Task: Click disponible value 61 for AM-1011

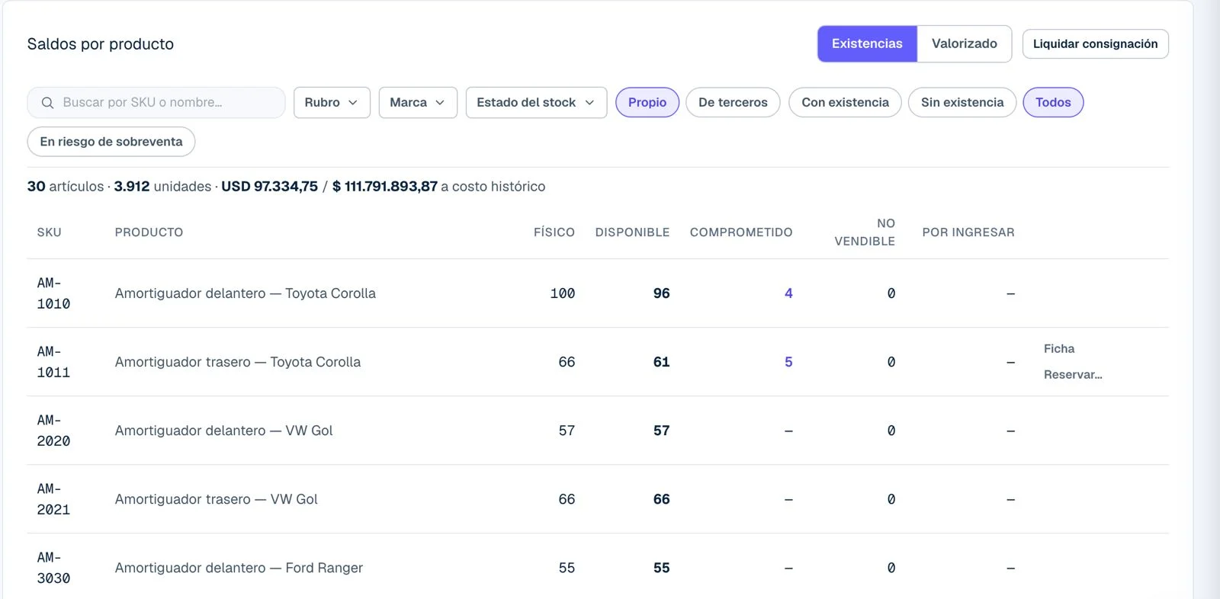Action: pos(661,362)
